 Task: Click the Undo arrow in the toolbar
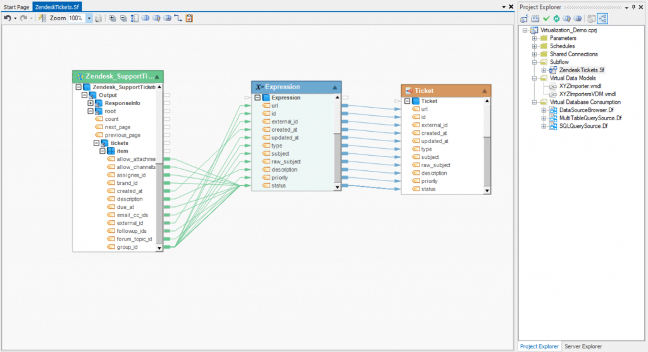tap(7, 18)
